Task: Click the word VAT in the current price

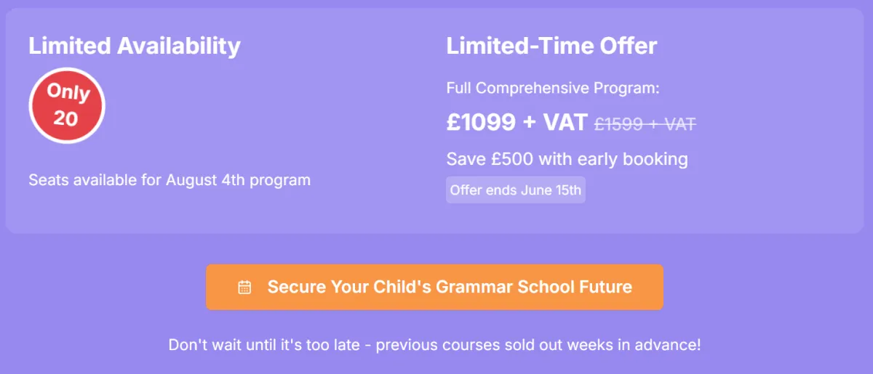Action: (565, 123)
